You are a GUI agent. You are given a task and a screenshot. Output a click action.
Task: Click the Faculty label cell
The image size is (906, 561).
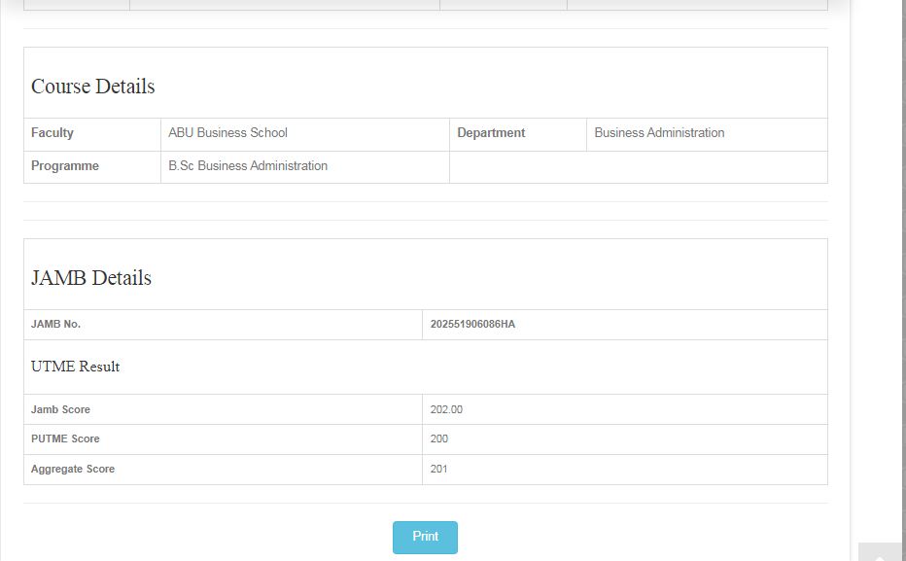pyautogui.click(x=52, y=133)
